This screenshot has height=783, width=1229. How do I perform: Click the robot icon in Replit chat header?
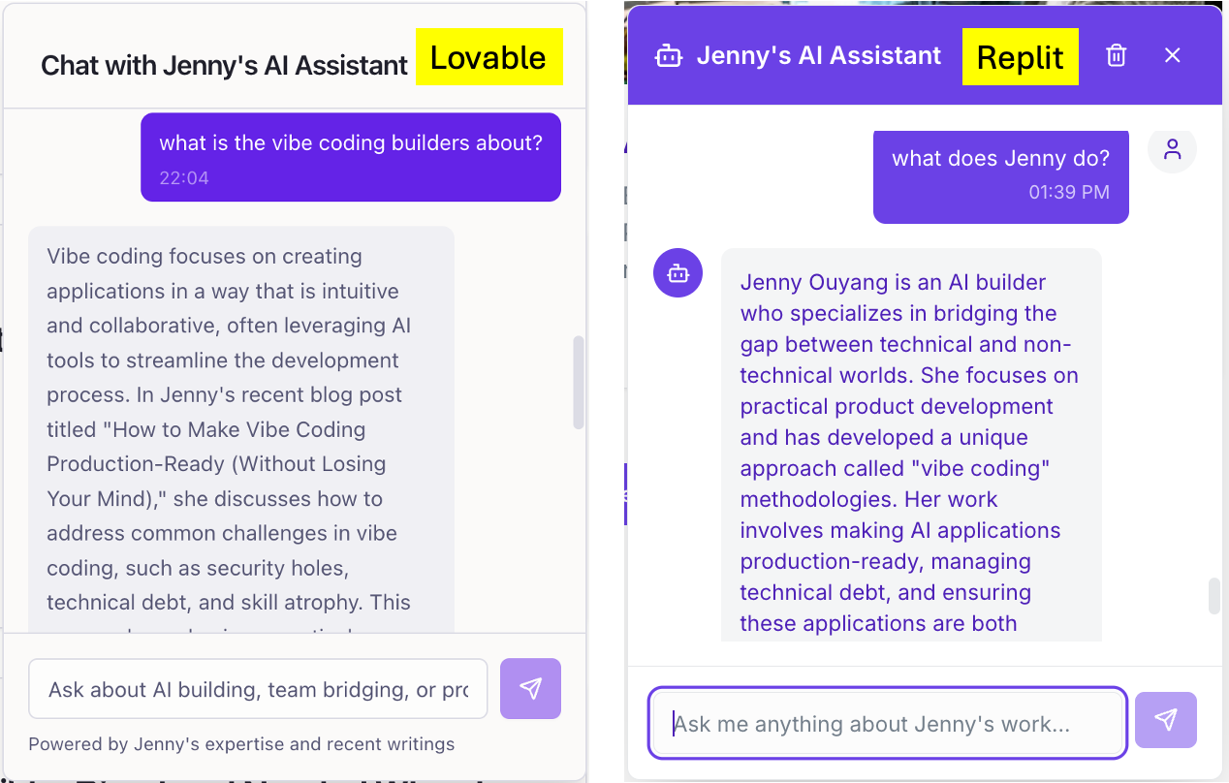tap(669, 56)
